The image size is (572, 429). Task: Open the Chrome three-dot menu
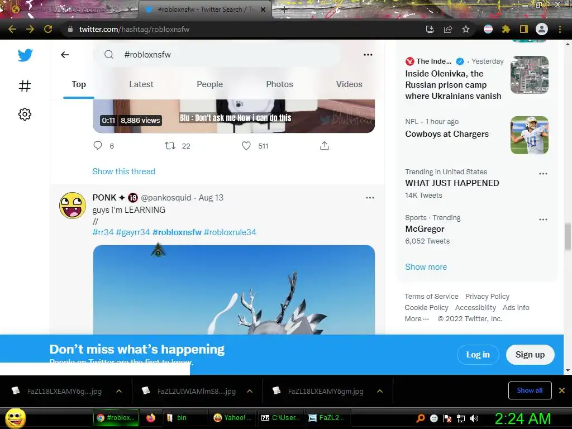point(560,29)
